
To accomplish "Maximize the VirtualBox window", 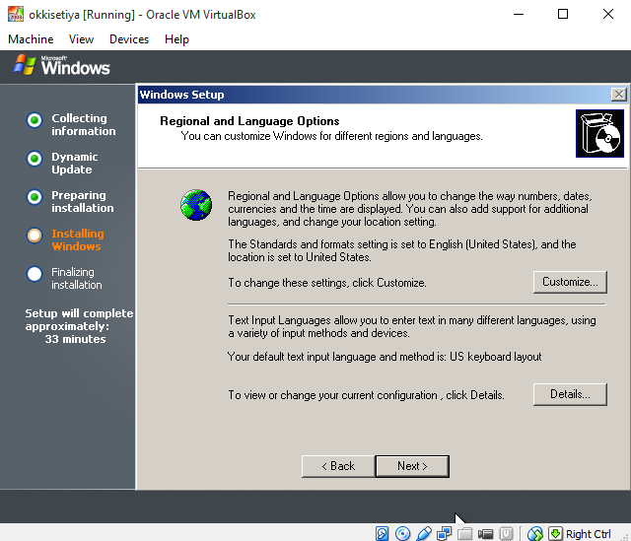I will click(563, 15).
